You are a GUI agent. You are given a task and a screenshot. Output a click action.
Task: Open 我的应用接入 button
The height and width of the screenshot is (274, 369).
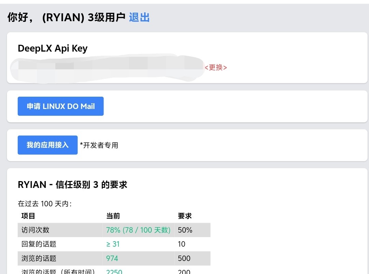47,145
